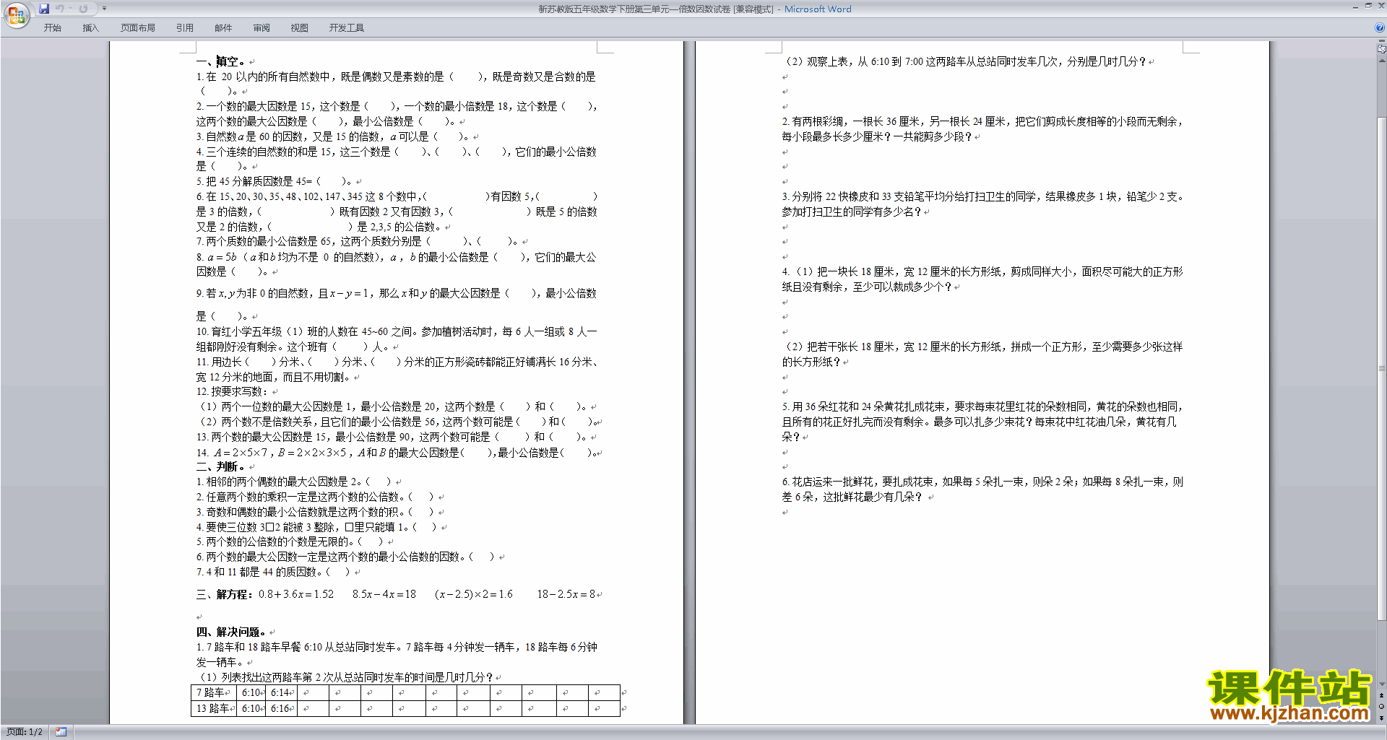Screen dimensions: 1387x740
Task: Click the vertical scrollbar down arrow
Action: click(x=1382, y=684)
